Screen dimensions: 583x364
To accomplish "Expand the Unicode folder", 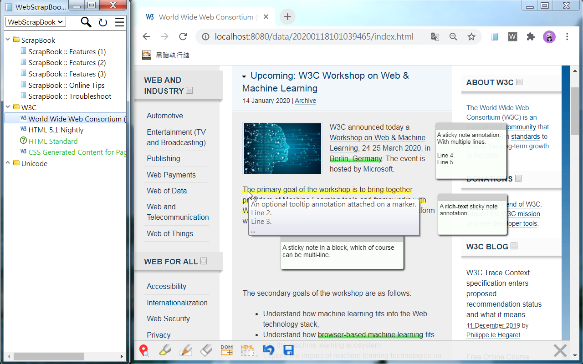I will click(x=8, y=163).
